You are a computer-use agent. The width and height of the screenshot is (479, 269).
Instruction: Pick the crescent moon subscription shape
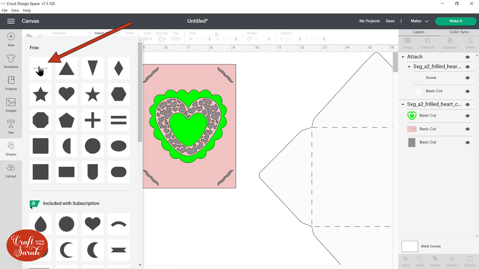tap(66, 250)
